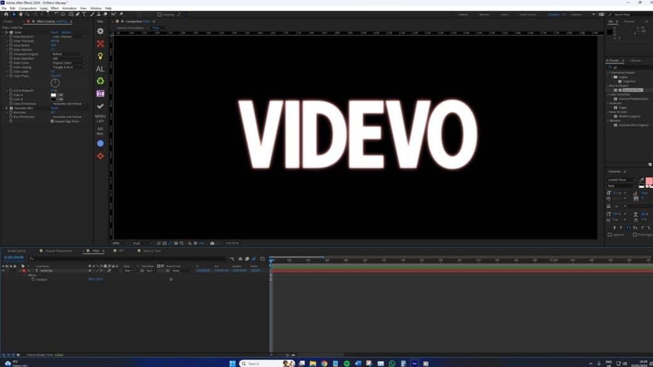Click Options link for the Glow effect

[66, 32]
